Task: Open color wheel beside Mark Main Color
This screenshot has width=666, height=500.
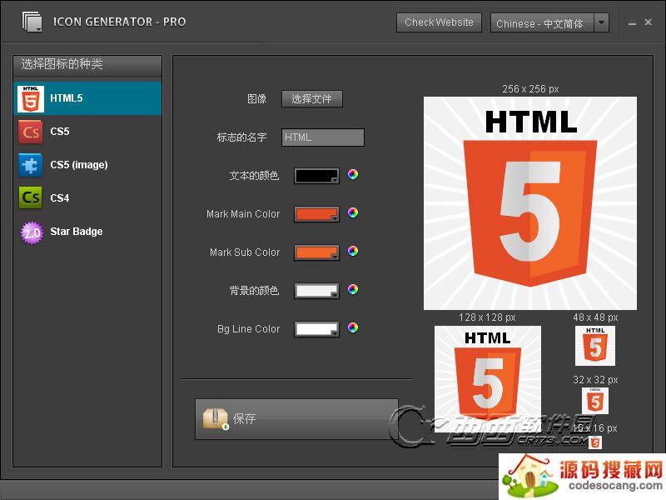Action: click(353, 213)
